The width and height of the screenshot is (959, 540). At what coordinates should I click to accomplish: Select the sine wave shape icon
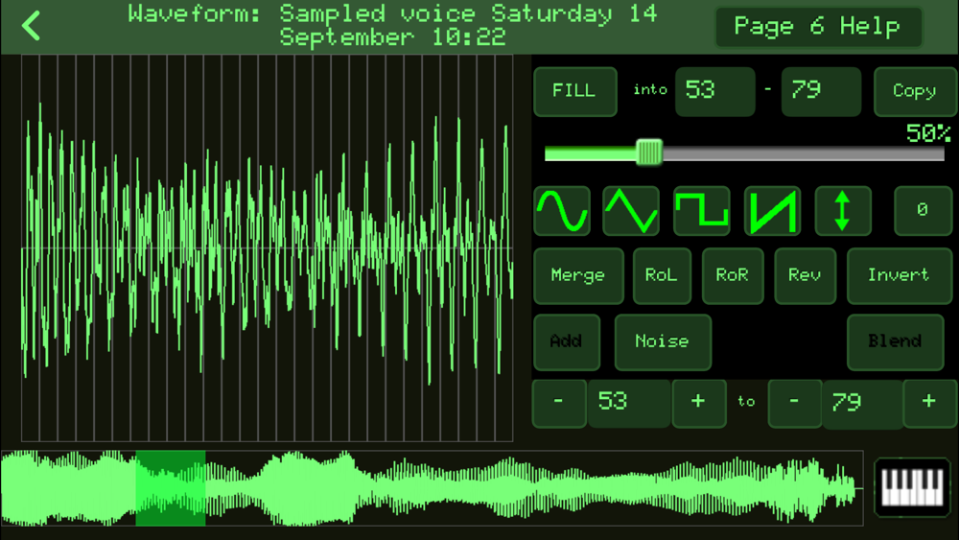pos(562,211)
